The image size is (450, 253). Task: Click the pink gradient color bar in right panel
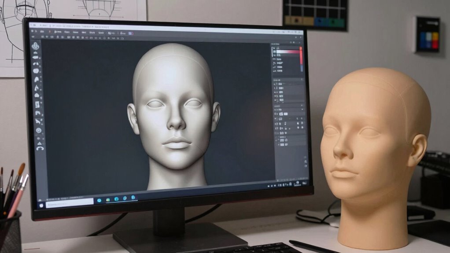click(x=288, y=52)
